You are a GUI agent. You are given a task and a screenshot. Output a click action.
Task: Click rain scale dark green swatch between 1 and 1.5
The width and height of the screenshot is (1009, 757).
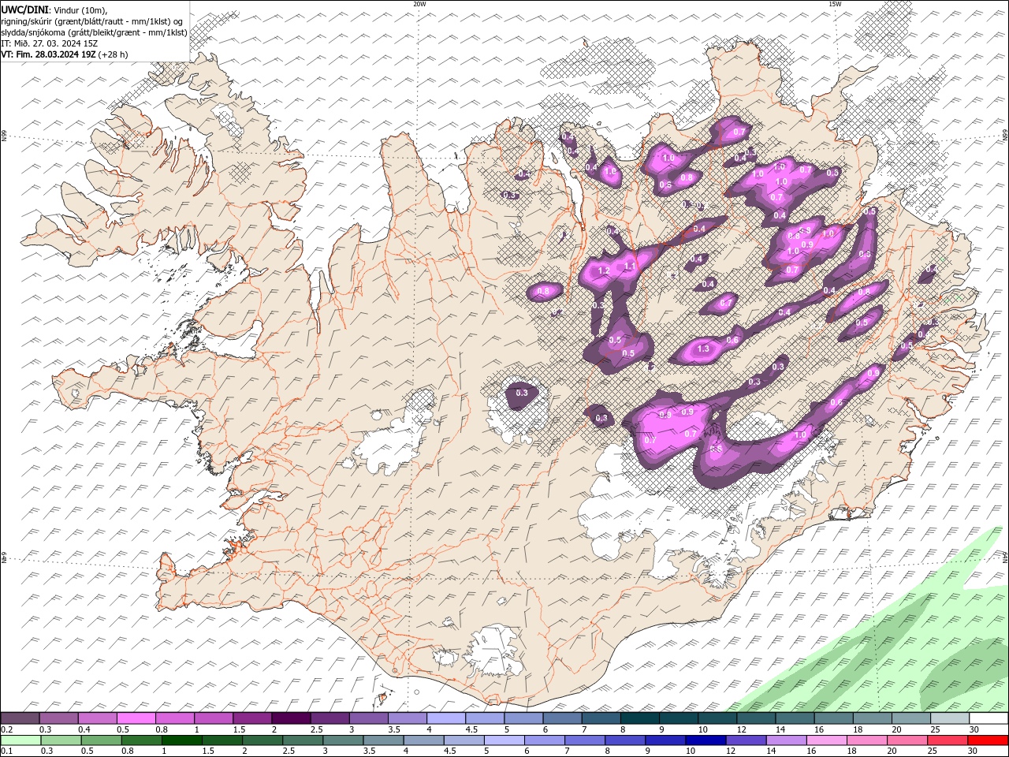point(182,740)
